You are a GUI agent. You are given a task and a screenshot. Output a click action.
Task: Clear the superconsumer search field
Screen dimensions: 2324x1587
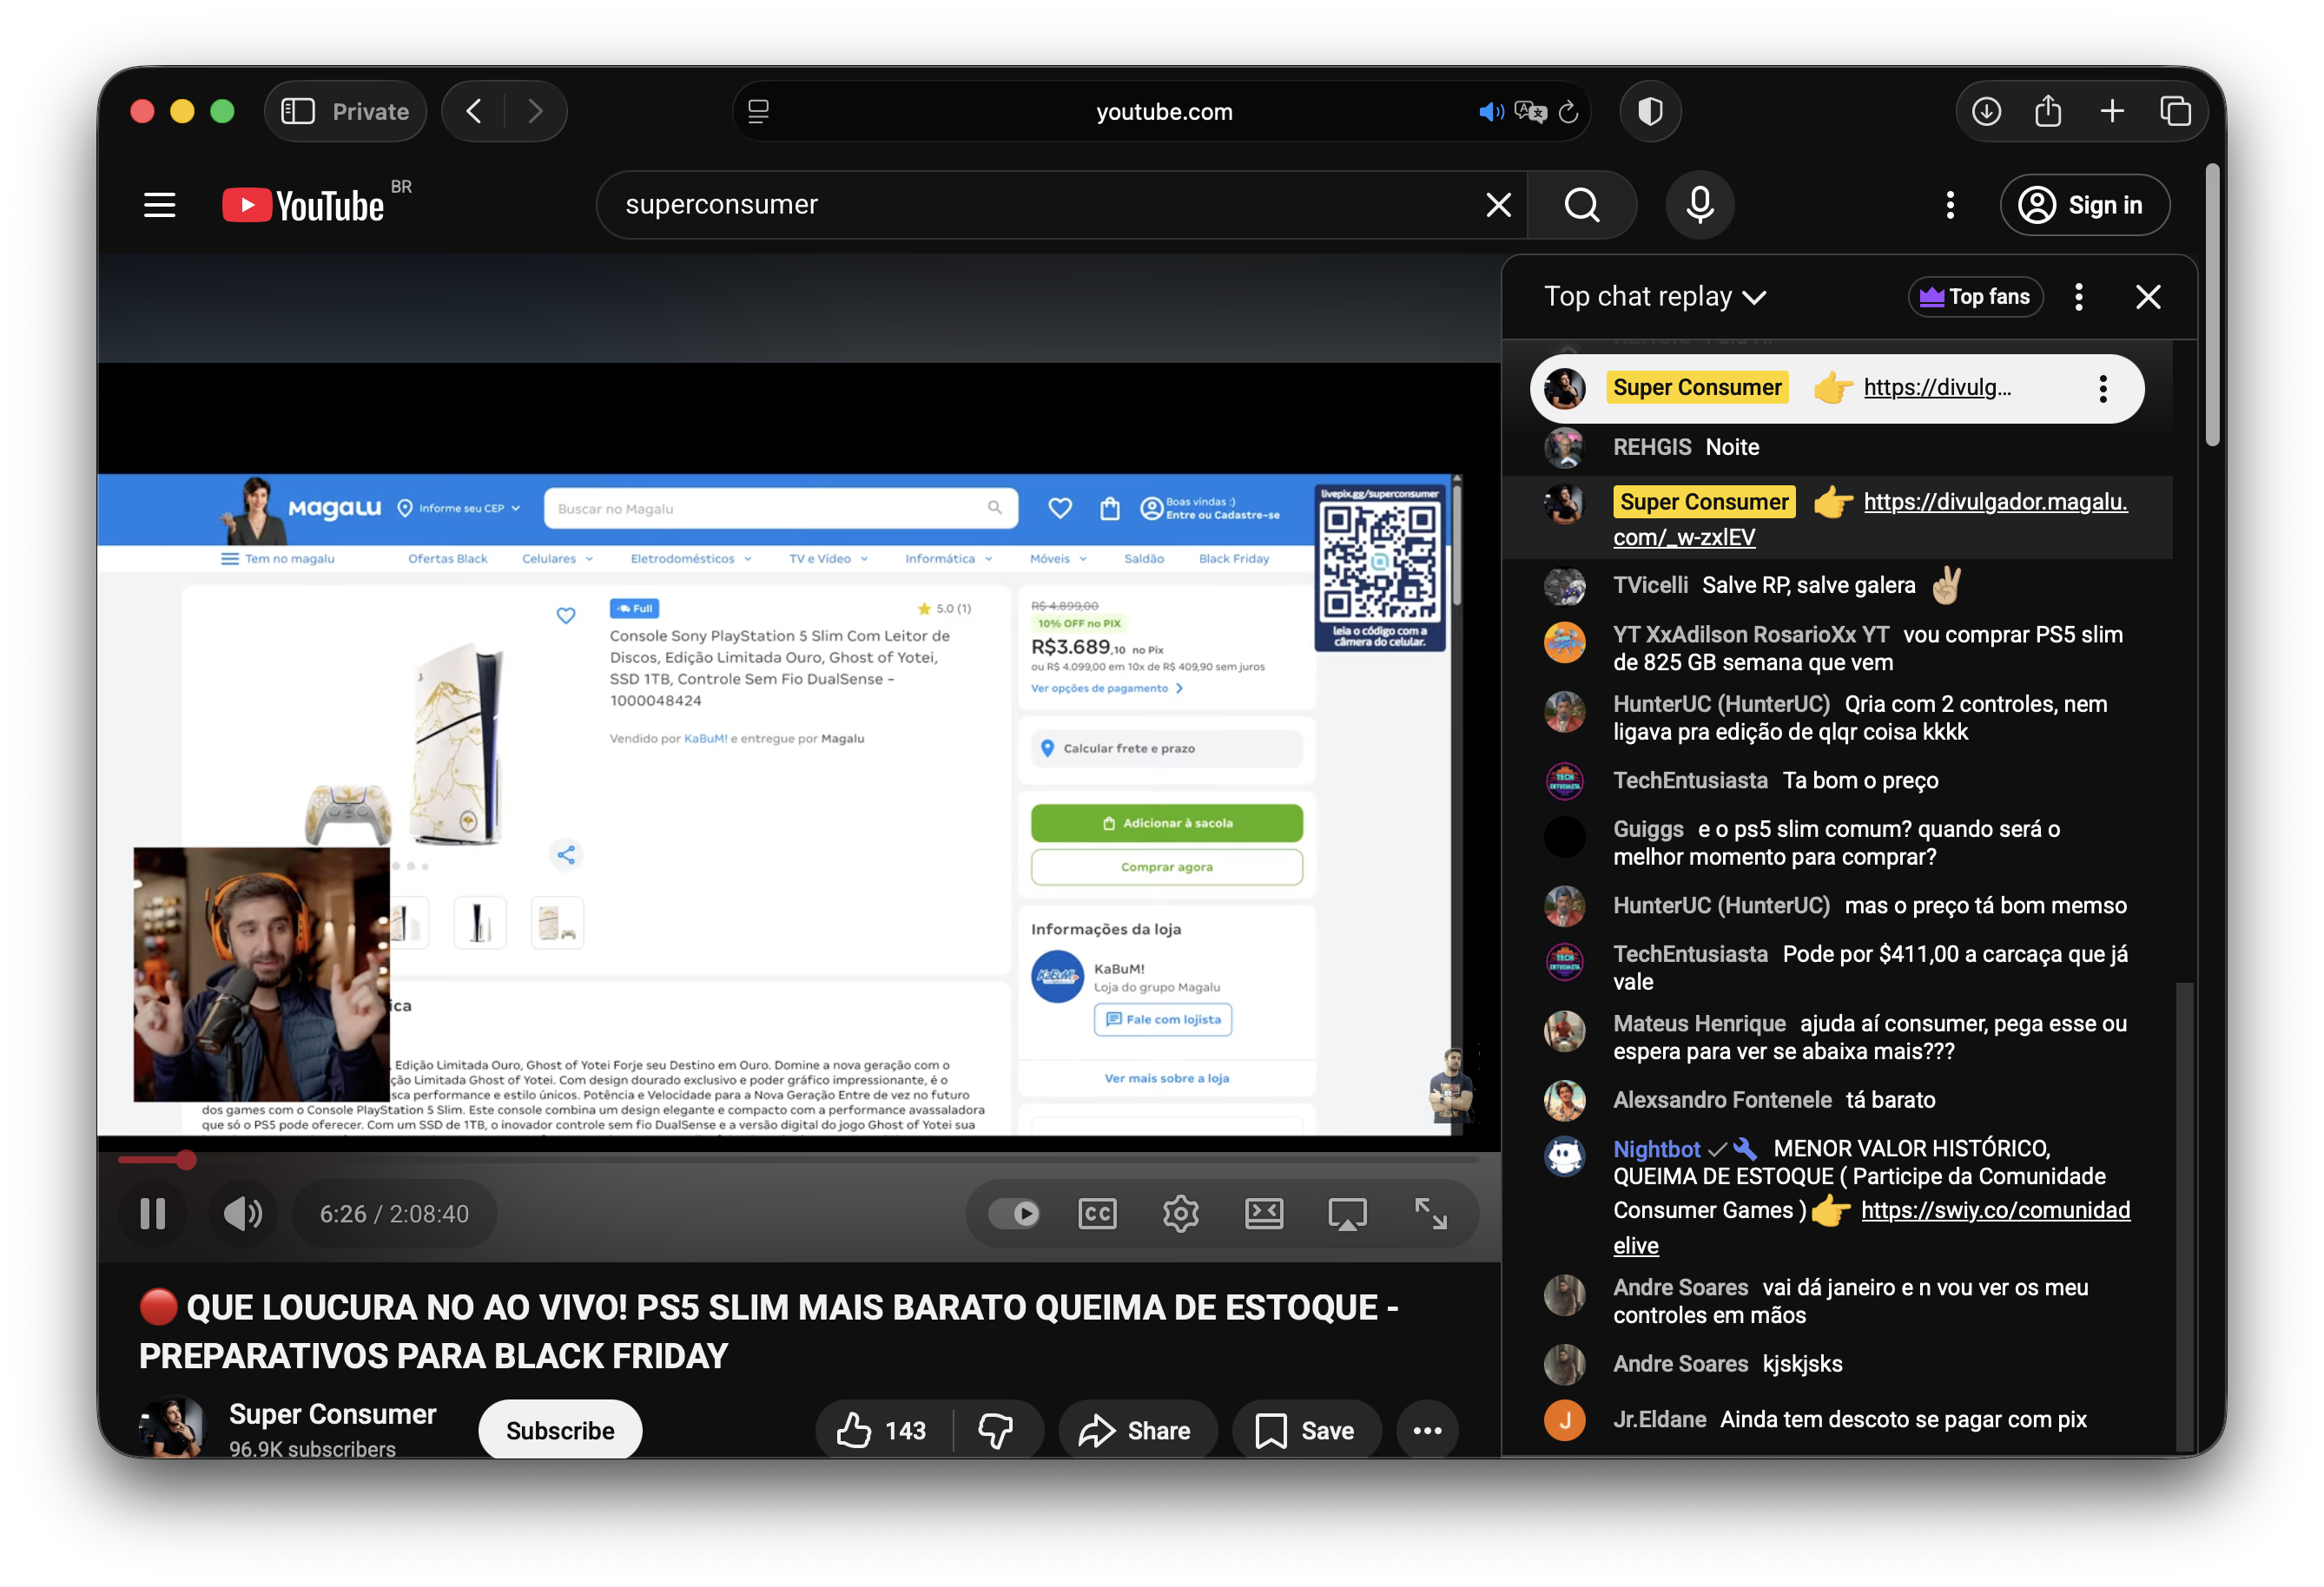click(x=1497, y=205)
